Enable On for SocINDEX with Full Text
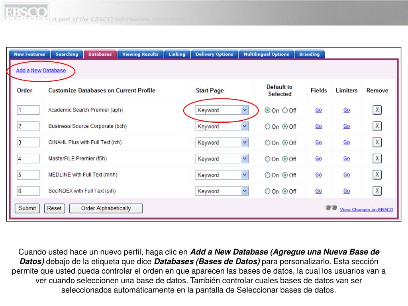The width and height of the screenshot is (408, 306). pos(267,191)
